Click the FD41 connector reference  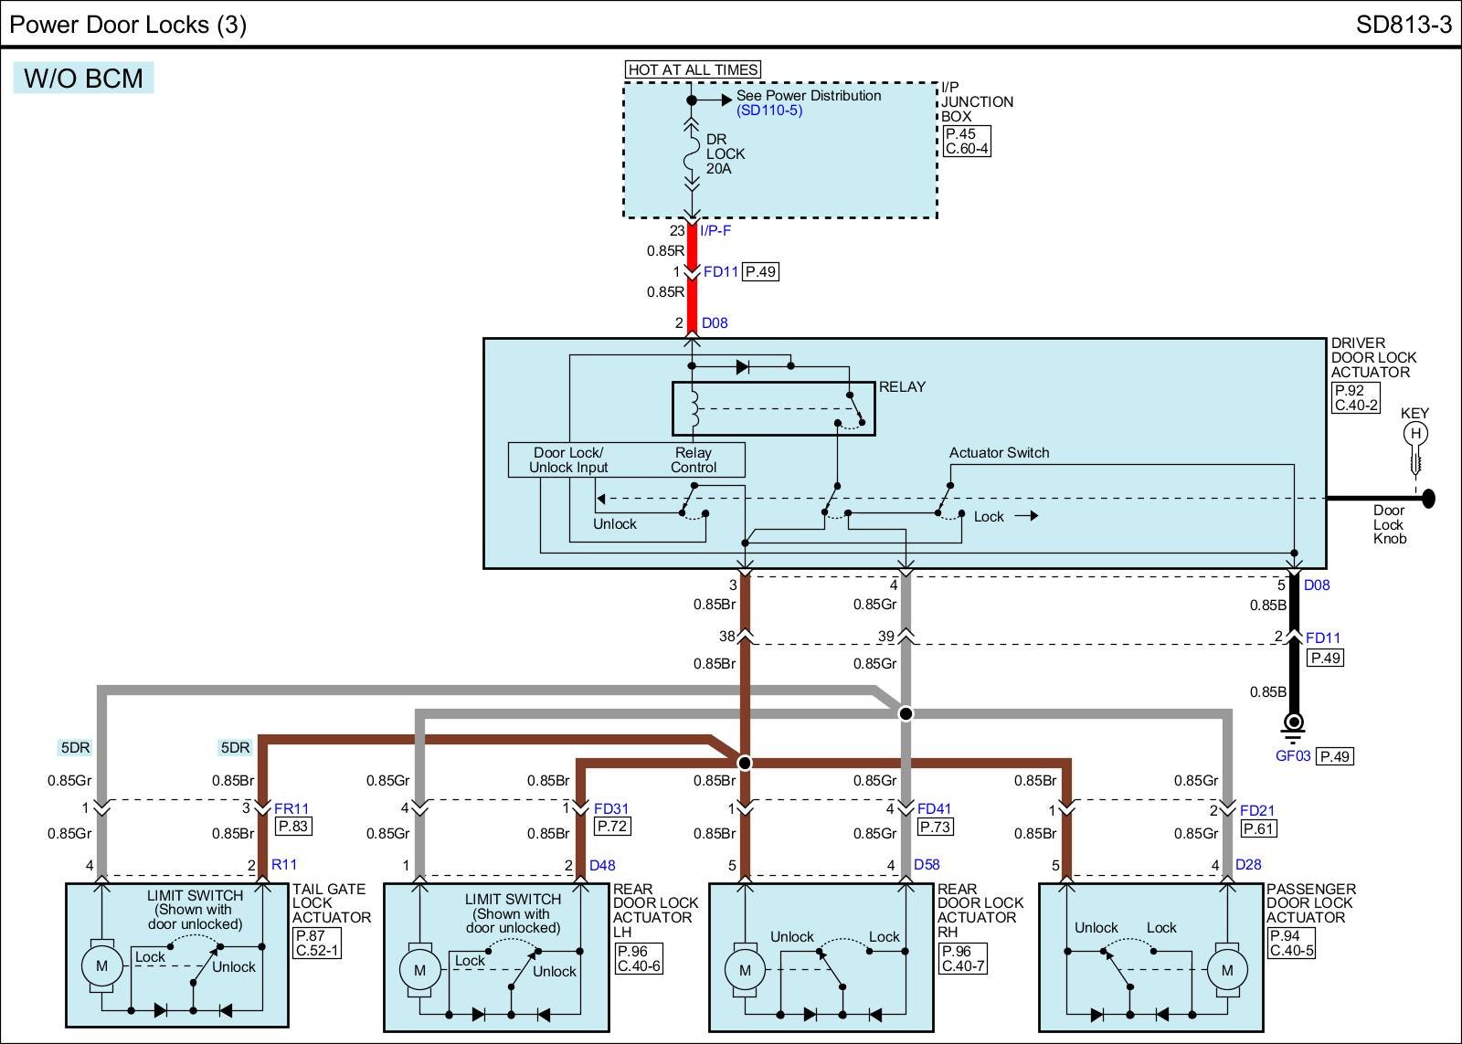pos(934,809)
